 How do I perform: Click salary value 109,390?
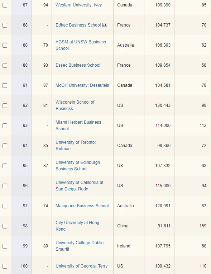(x=163, y=5)
